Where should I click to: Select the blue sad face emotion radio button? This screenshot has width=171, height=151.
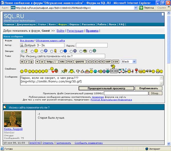tap(61, 51)
